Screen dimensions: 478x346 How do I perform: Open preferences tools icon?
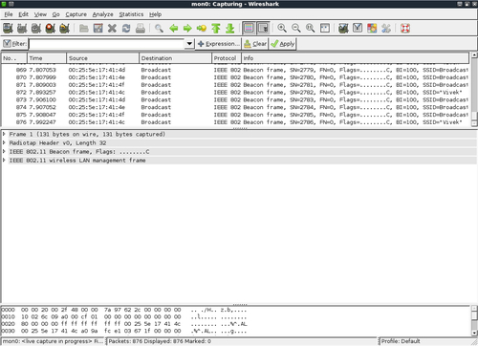pos(386,29)
